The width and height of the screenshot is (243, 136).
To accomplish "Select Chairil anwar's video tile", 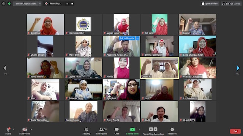I will tap(45, 46).
